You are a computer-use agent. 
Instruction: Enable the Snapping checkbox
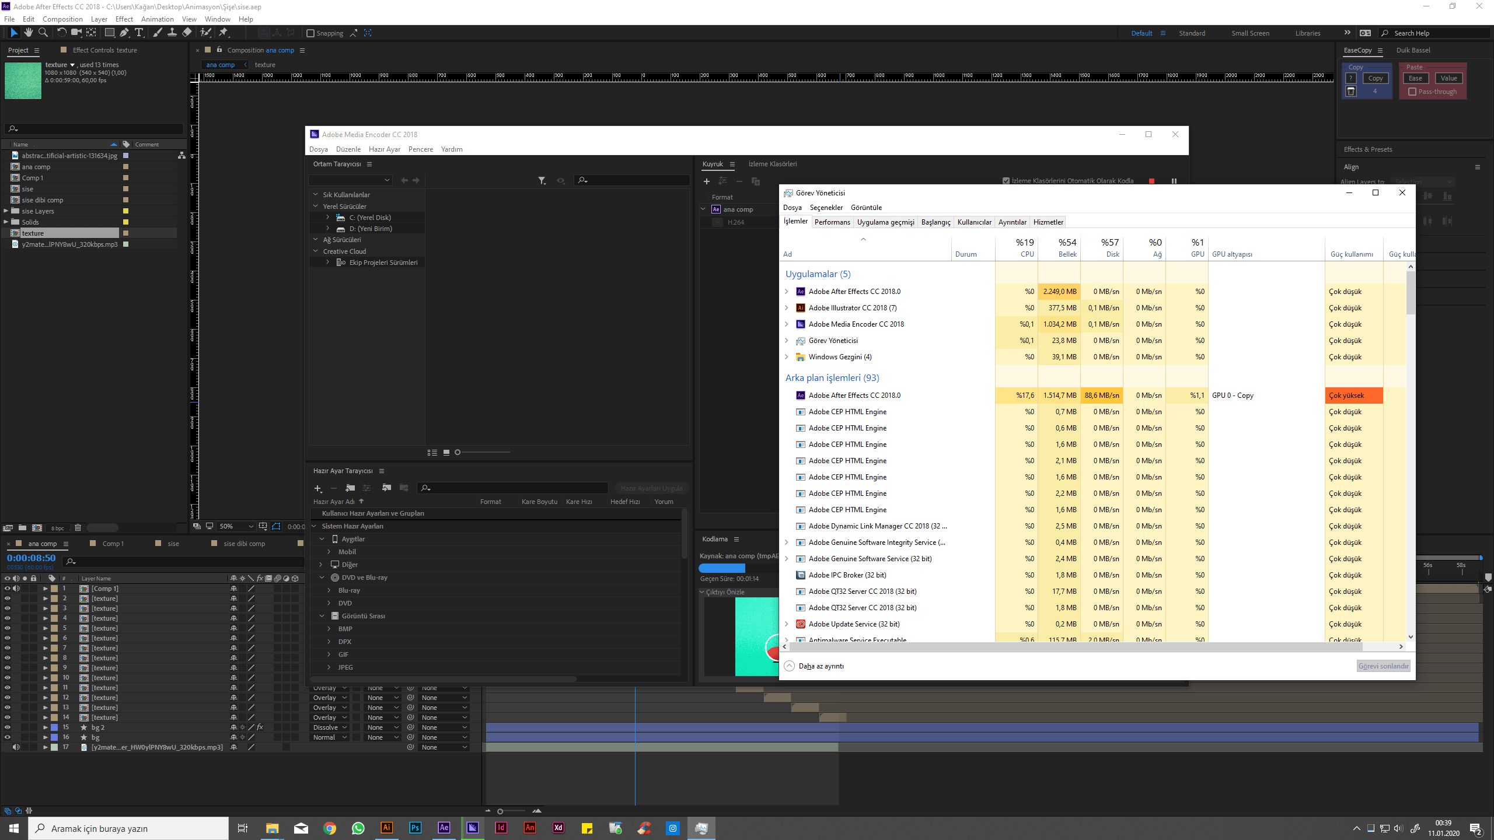(x=310, y=33)
